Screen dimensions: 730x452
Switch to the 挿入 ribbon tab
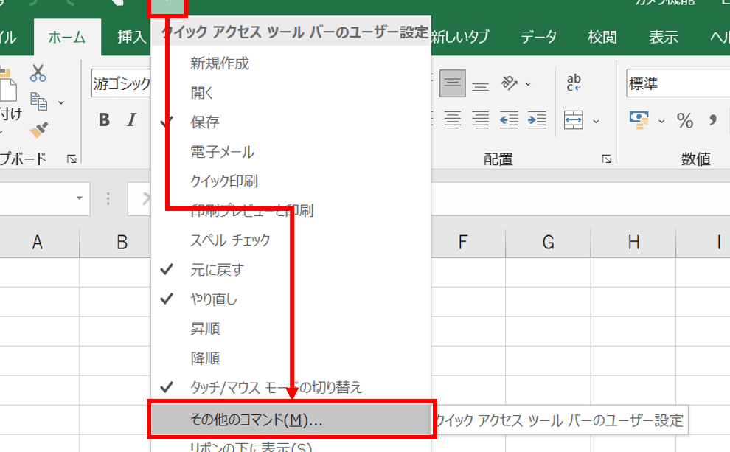click(x=132, y=37)
